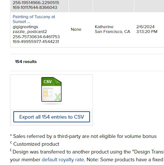164x165 pixels.
Task: Select the gigigreetings store name text
Action: (x=26, y=27)
